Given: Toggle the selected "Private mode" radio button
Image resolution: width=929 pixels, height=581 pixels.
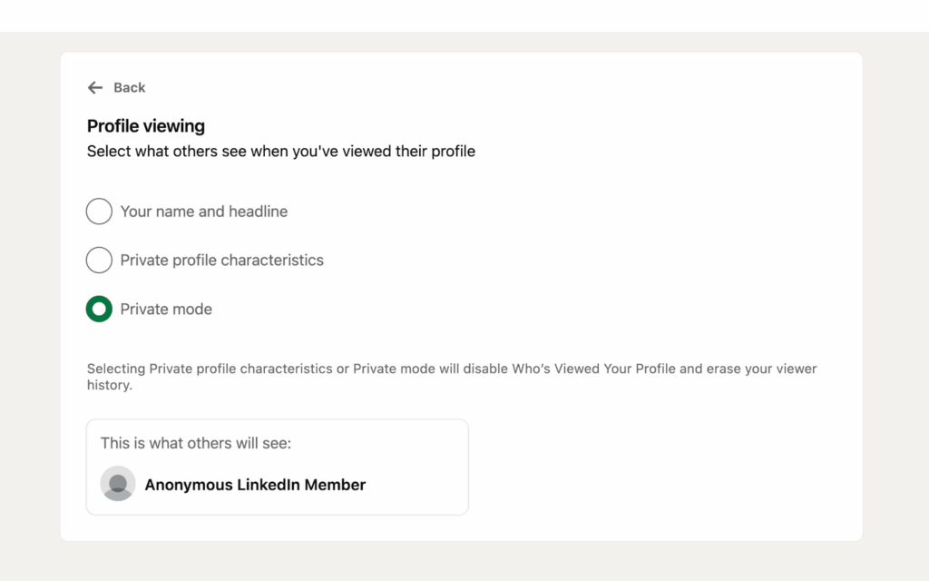Looking at the screenshot, I should coord(99,310).
